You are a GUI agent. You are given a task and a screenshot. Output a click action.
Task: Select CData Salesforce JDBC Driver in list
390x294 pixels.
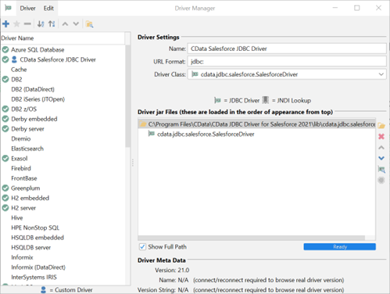pos(58,59)
